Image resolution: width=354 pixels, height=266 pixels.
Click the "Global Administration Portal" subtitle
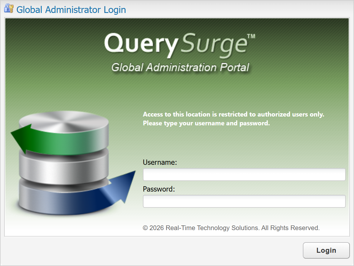(180, 67)
